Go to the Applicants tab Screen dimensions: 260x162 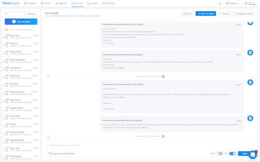click(61, 3)
